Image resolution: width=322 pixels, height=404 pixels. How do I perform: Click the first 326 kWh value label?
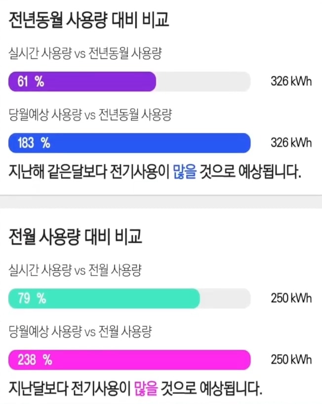point(290,81)
